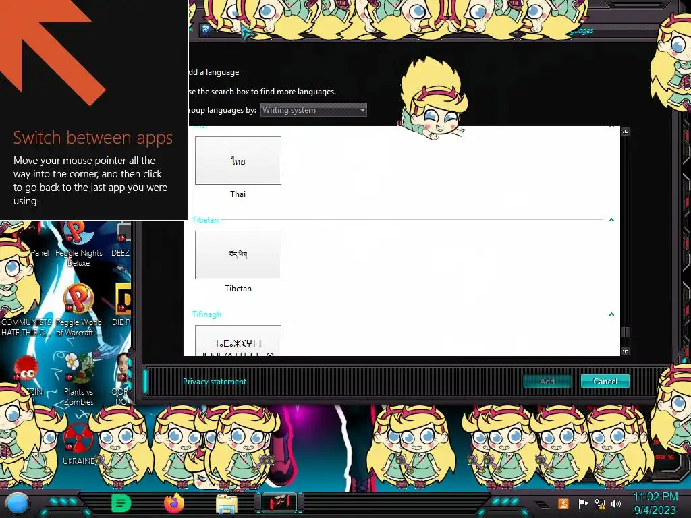Launch the green chat app on the taskbar
This screenshot has height=518, width=691.
pos(121,503)
